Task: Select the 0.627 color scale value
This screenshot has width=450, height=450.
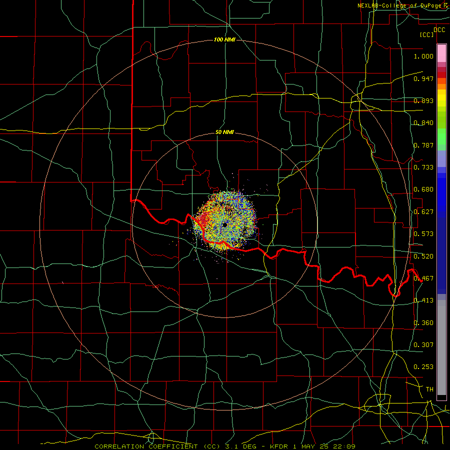Action: pyautogui.click(x=423, y=212)
